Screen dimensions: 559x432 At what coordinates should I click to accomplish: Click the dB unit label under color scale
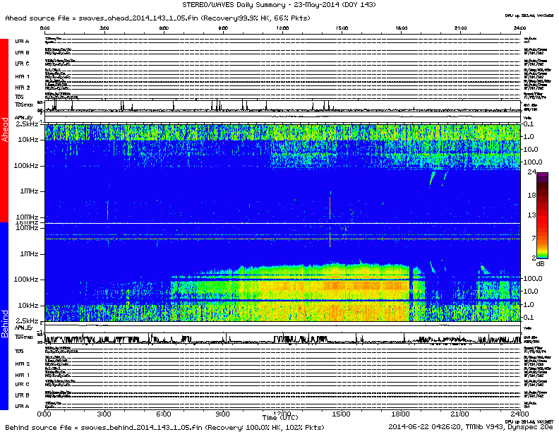(541, 264)
